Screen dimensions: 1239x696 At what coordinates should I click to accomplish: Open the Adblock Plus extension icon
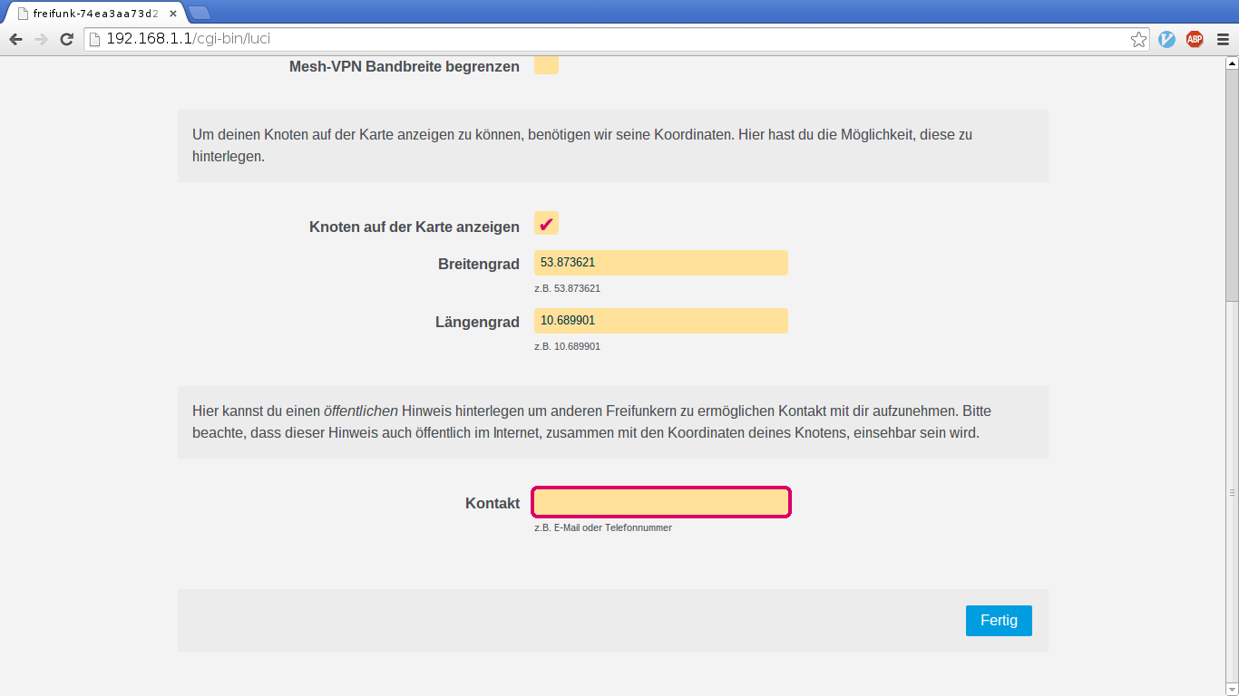click(1195, 39)
